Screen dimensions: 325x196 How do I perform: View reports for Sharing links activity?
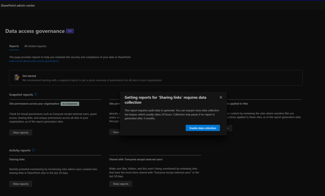coord(21,184)
